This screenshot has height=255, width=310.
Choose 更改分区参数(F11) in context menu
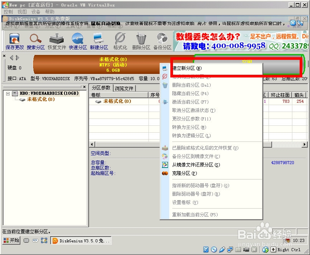[x=211, y=119]
